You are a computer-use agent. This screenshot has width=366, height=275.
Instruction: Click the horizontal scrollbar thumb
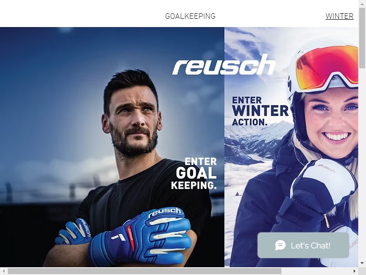click(x=145, y=271)
